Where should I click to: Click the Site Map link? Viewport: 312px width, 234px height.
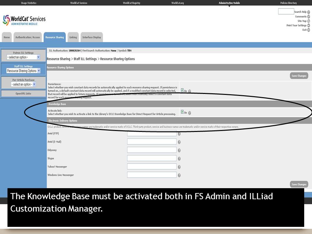pos(302,21)
